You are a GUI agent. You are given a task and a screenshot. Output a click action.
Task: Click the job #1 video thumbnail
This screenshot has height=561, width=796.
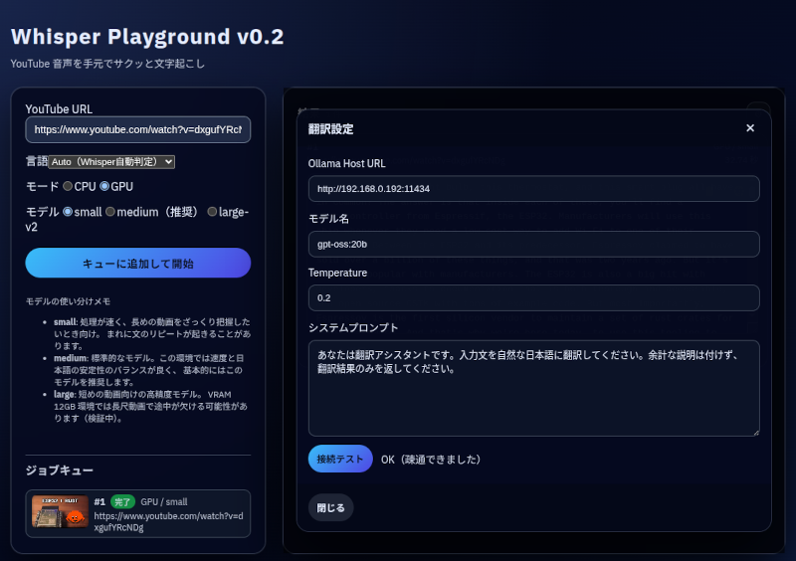(60, 512)
